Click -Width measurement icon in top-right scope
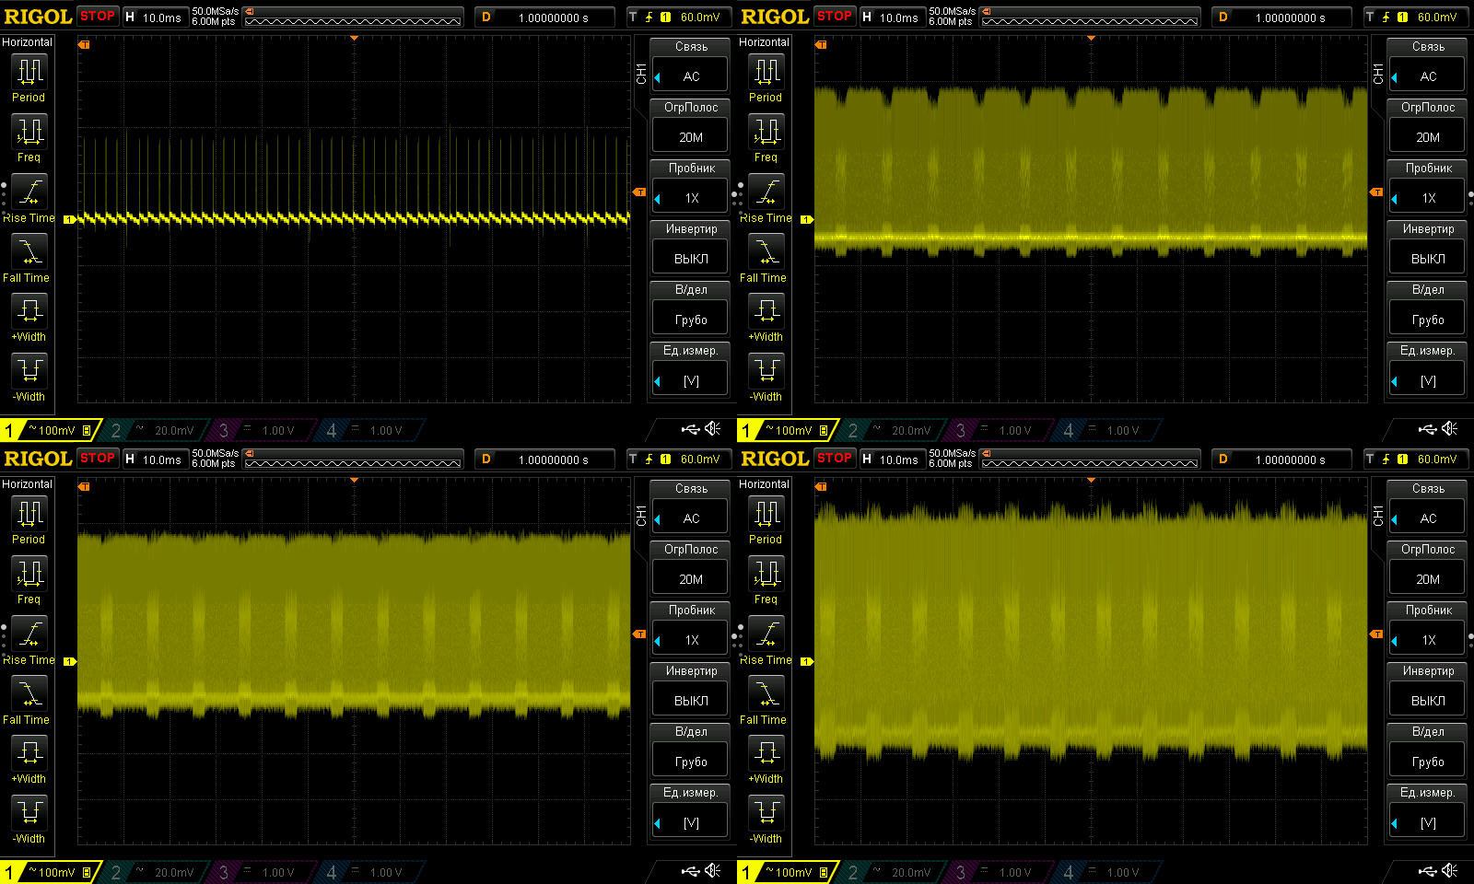Screen dimensions: 1474x884 pyautogui.click(x=765, y=371)
